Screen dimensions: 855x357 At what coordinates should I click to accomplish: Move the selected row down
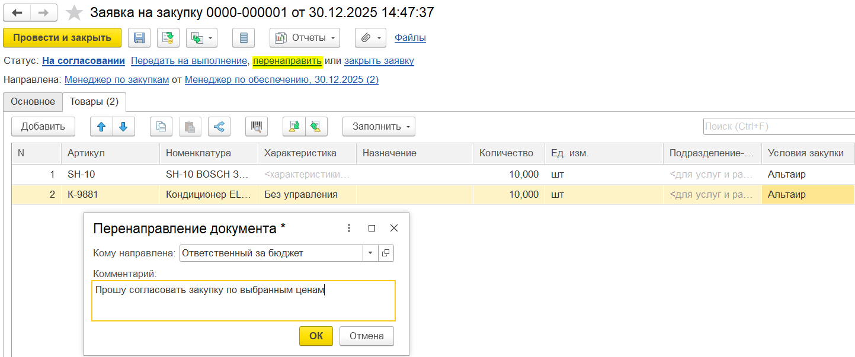click(x=123, y=126)
